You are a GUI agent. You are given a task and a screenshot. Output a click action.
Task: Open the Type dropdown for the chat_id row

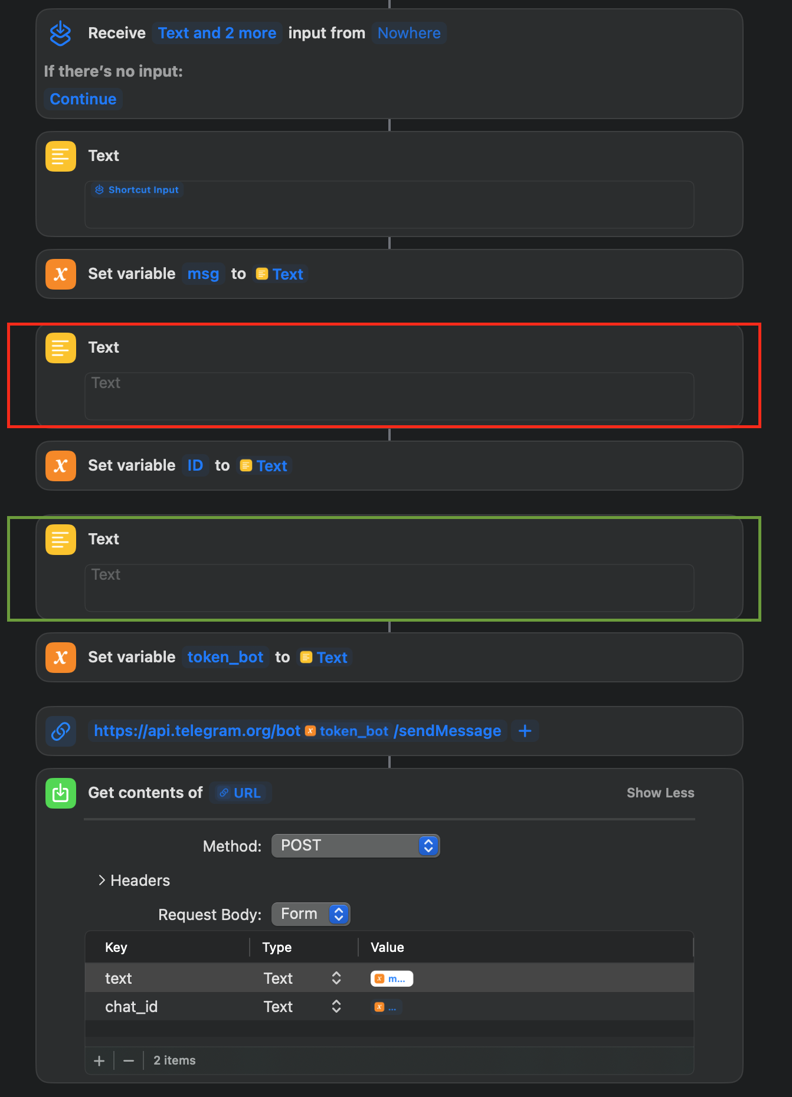pyautogui.click(x=336, y=1006)
